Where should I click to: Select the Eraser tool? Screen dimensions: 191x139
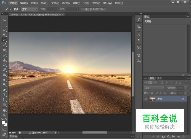4,70
